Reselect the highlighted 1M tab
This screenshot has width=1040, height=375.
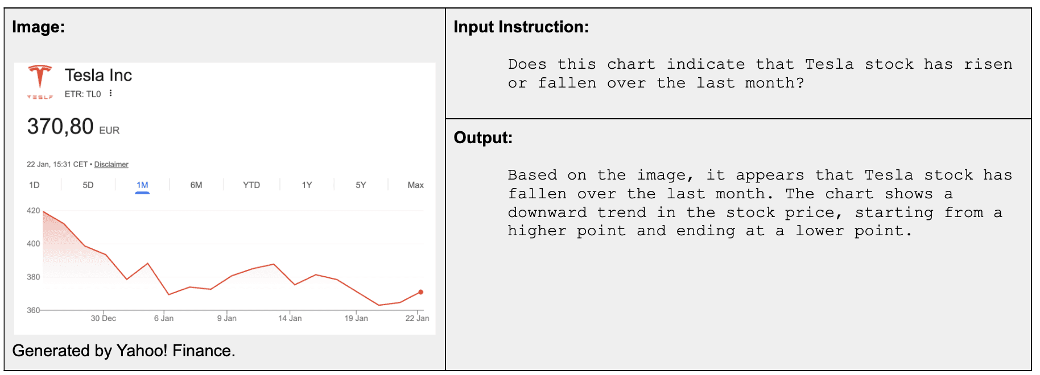coord(142,185)
